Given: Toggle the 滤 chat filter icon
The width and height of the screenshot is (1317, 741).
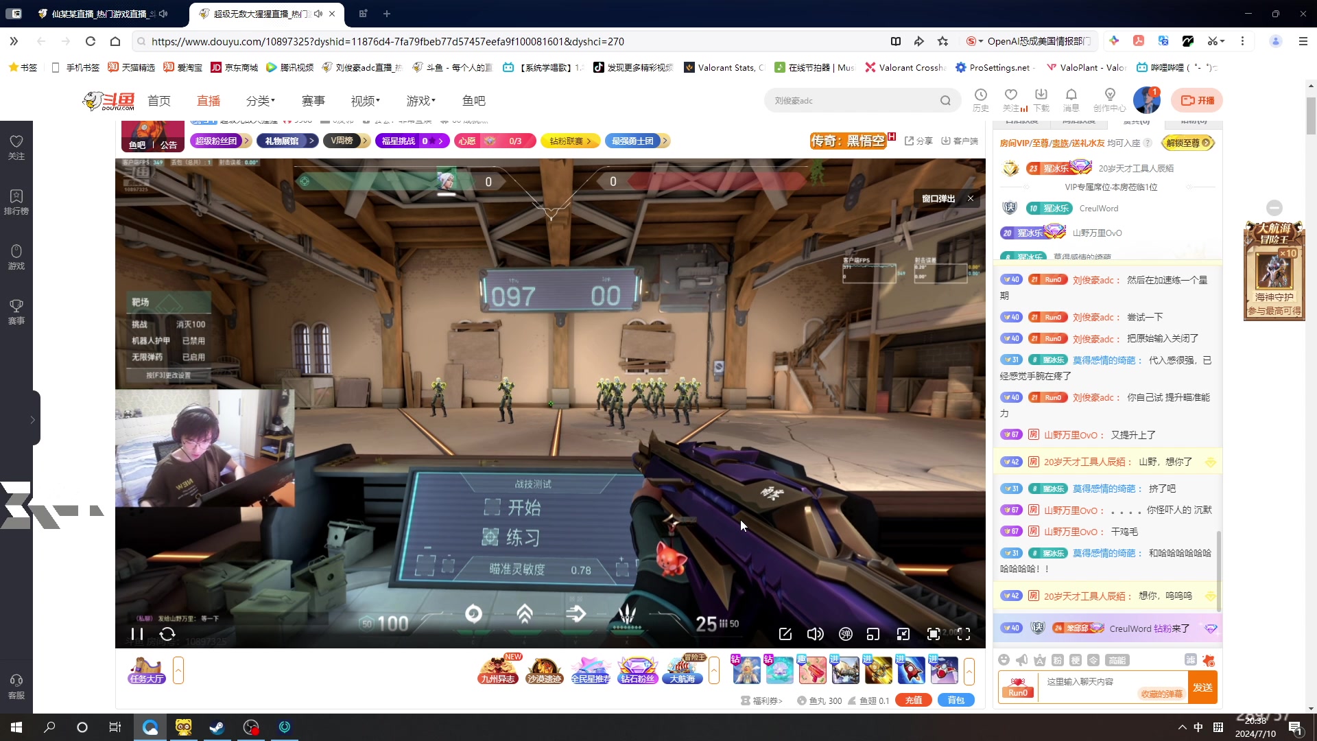Looking at the screenshot, I should click(1190, 660).
